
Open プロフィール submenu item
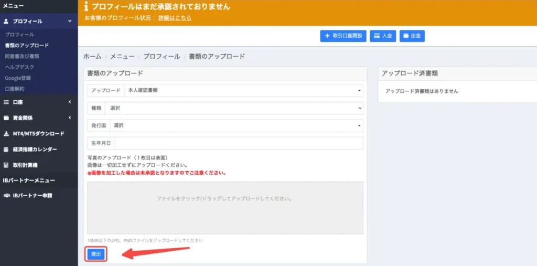point(19,35)
